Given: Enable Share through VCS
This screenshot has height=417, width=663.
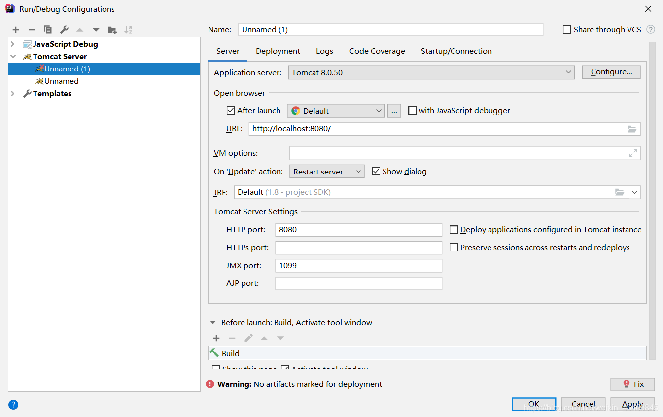Looking at the screenshot, I should (x=567, y=30).
